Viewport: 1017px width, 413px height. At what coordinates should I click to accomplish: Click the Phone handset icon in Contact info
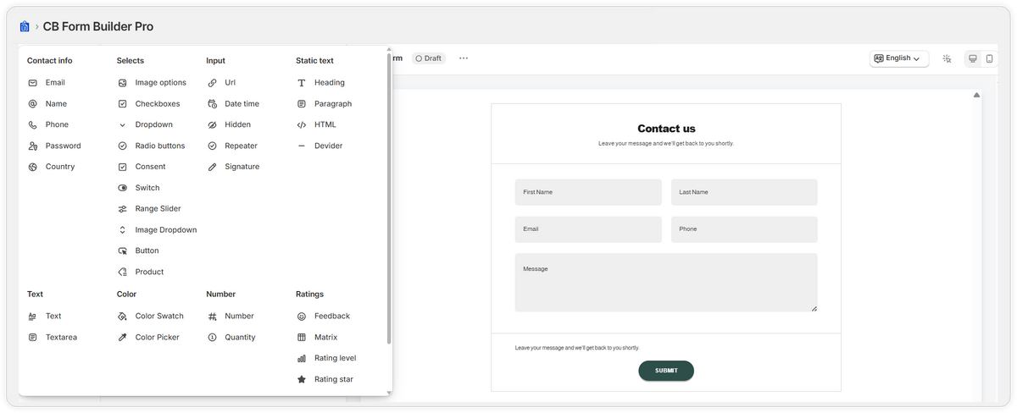coord(32,125)
